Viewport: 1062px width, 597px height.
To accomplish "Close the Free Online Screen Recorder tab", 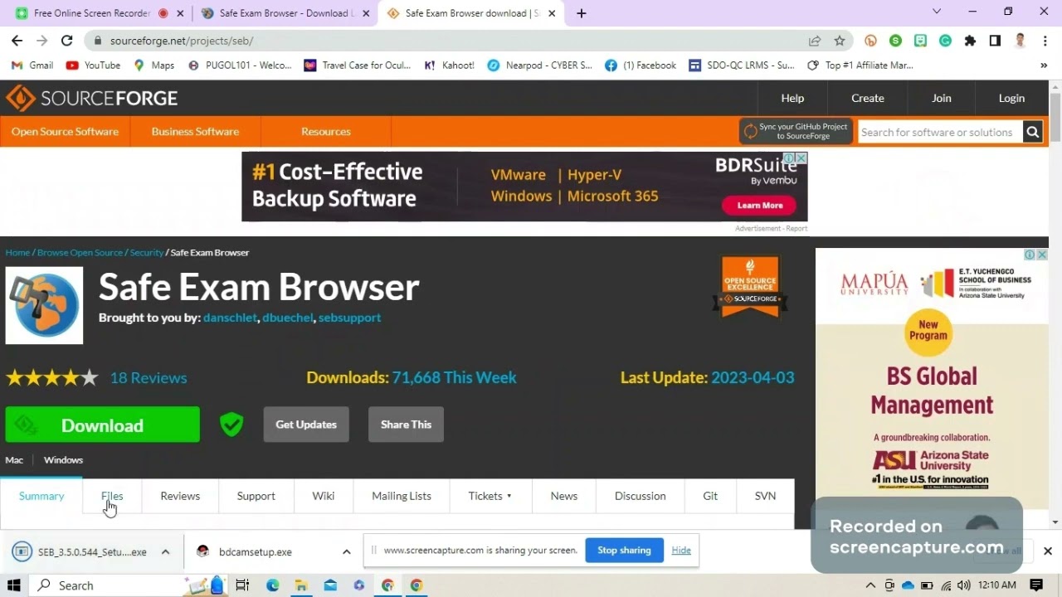I will coord(180,13).
